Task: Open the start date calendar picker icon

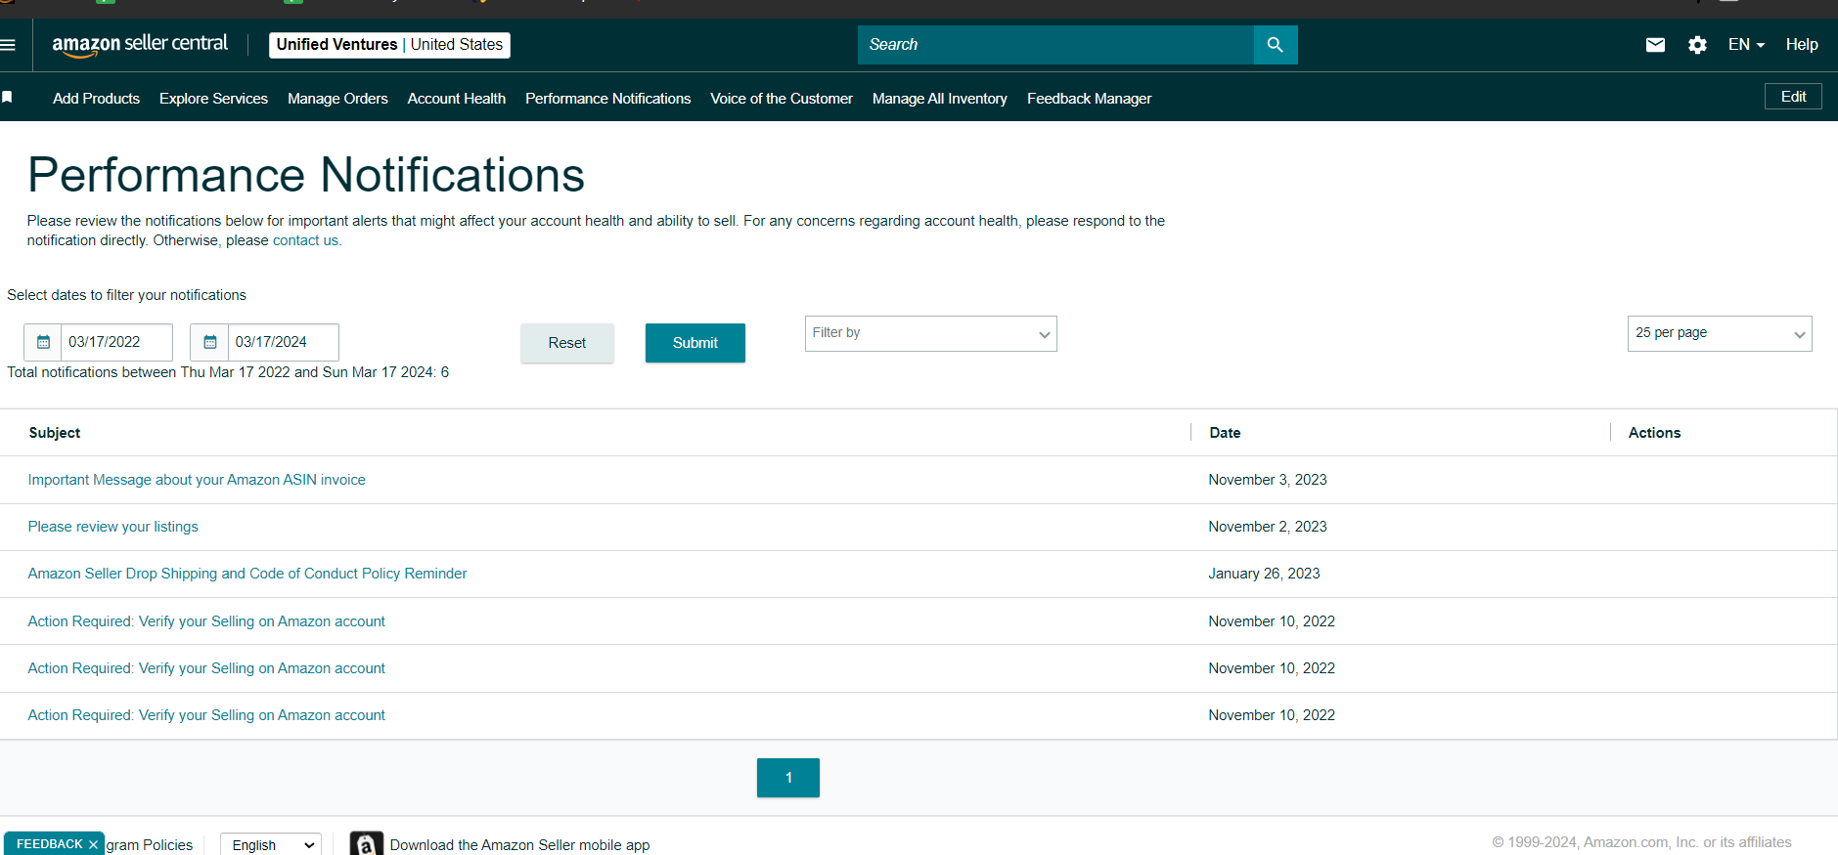Action: pos(43,342)
